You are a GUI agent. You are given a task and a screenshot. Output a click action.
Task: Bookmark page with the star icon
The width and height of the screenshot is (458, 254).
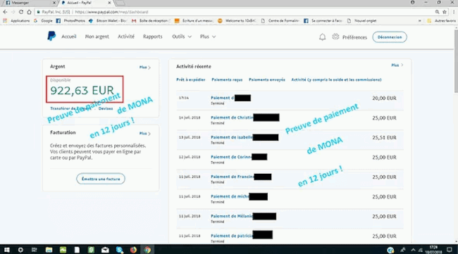pyautogui.click(x=445, y=12)
